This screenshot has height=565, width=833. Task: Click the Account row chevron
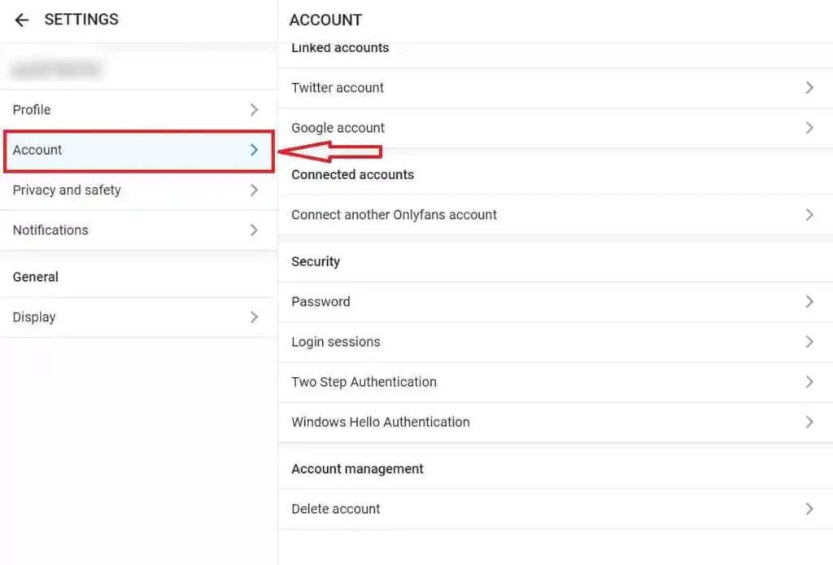point(254,151)
